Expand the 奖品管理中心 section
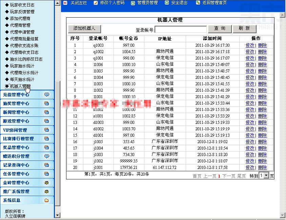This screenshot has width=286, height=220. tap(27, 147)
